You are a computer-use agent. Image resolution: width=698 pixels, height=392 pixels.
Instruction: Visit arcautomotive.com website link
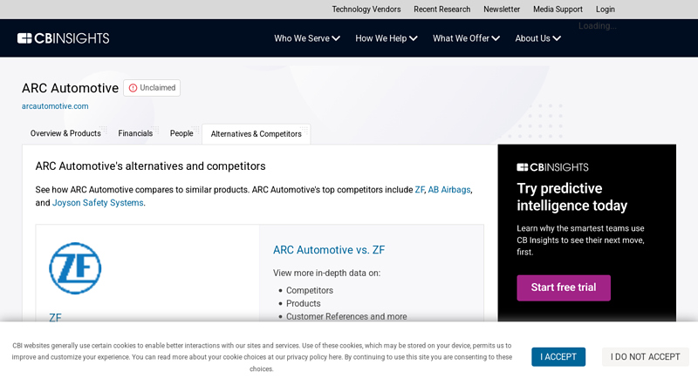point(55,106)
